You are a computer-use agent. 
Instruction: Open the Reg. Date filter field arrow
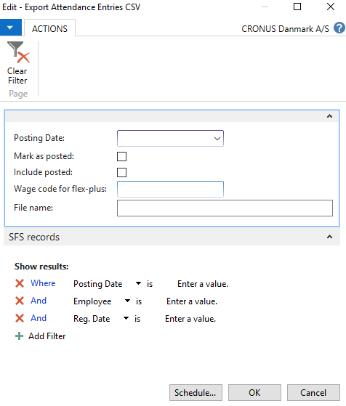[x=126, y=318]
